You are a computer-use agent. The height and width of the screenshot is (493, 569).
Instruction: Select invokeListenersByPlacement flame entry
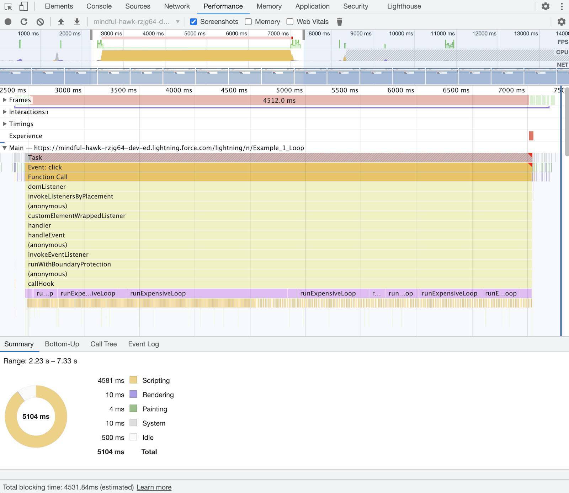pos(278,196)
